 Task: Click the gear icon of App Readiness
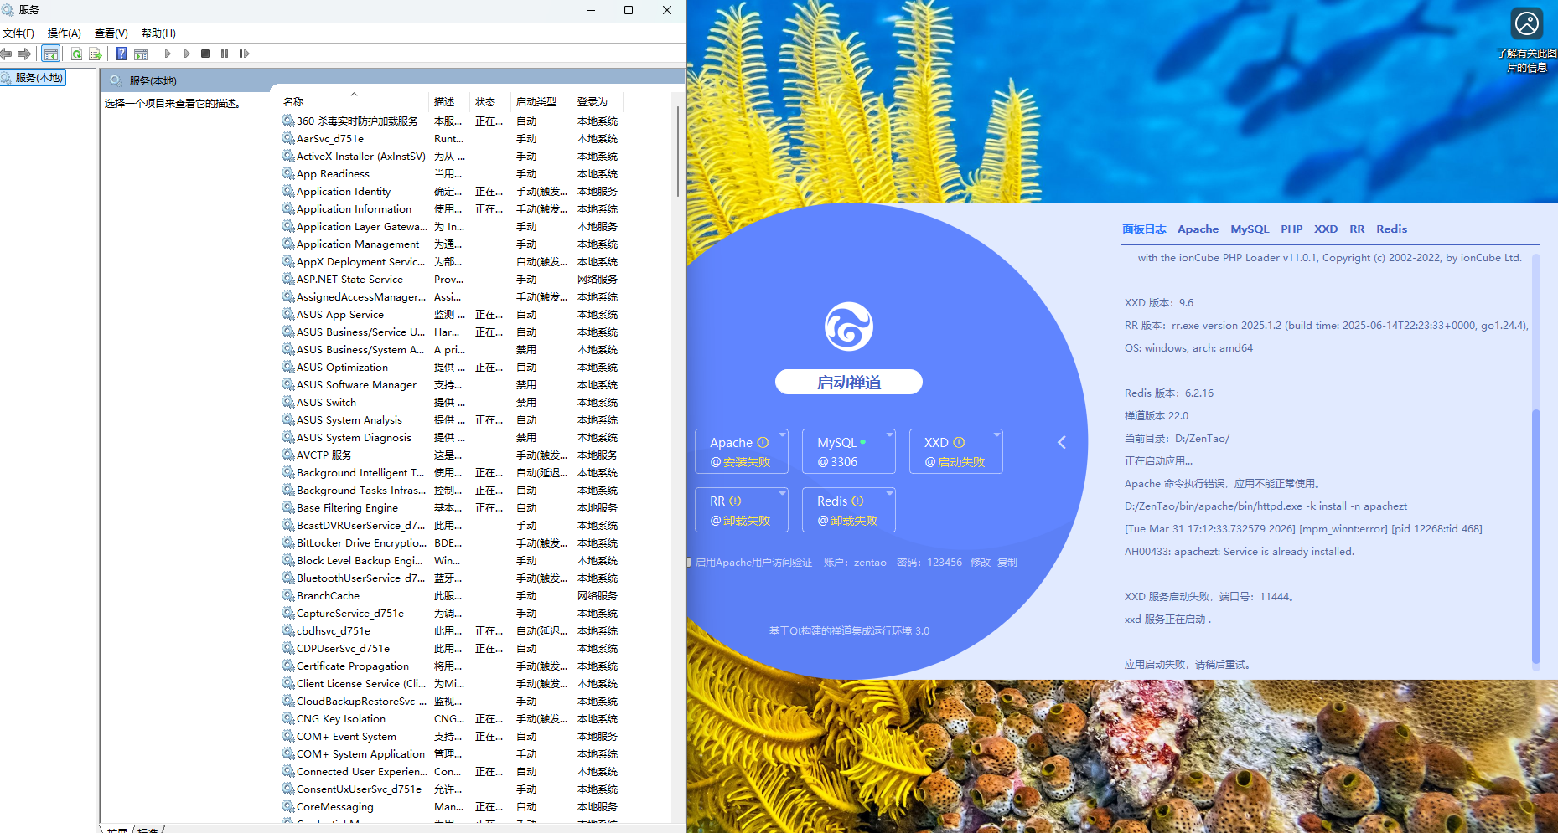pyautogui.click(x=288, y=174)
